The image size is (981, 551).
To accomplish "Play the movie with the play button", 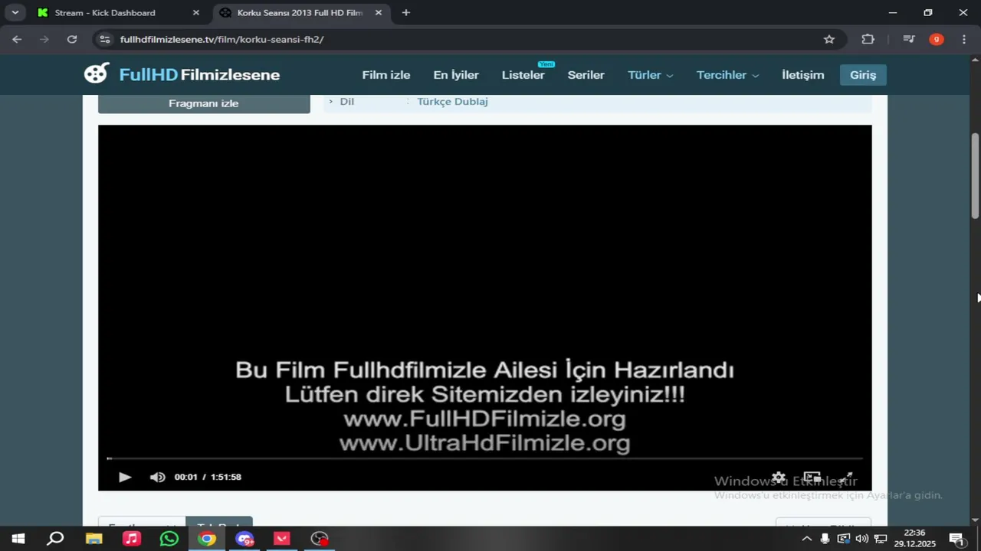I will 125,477.
